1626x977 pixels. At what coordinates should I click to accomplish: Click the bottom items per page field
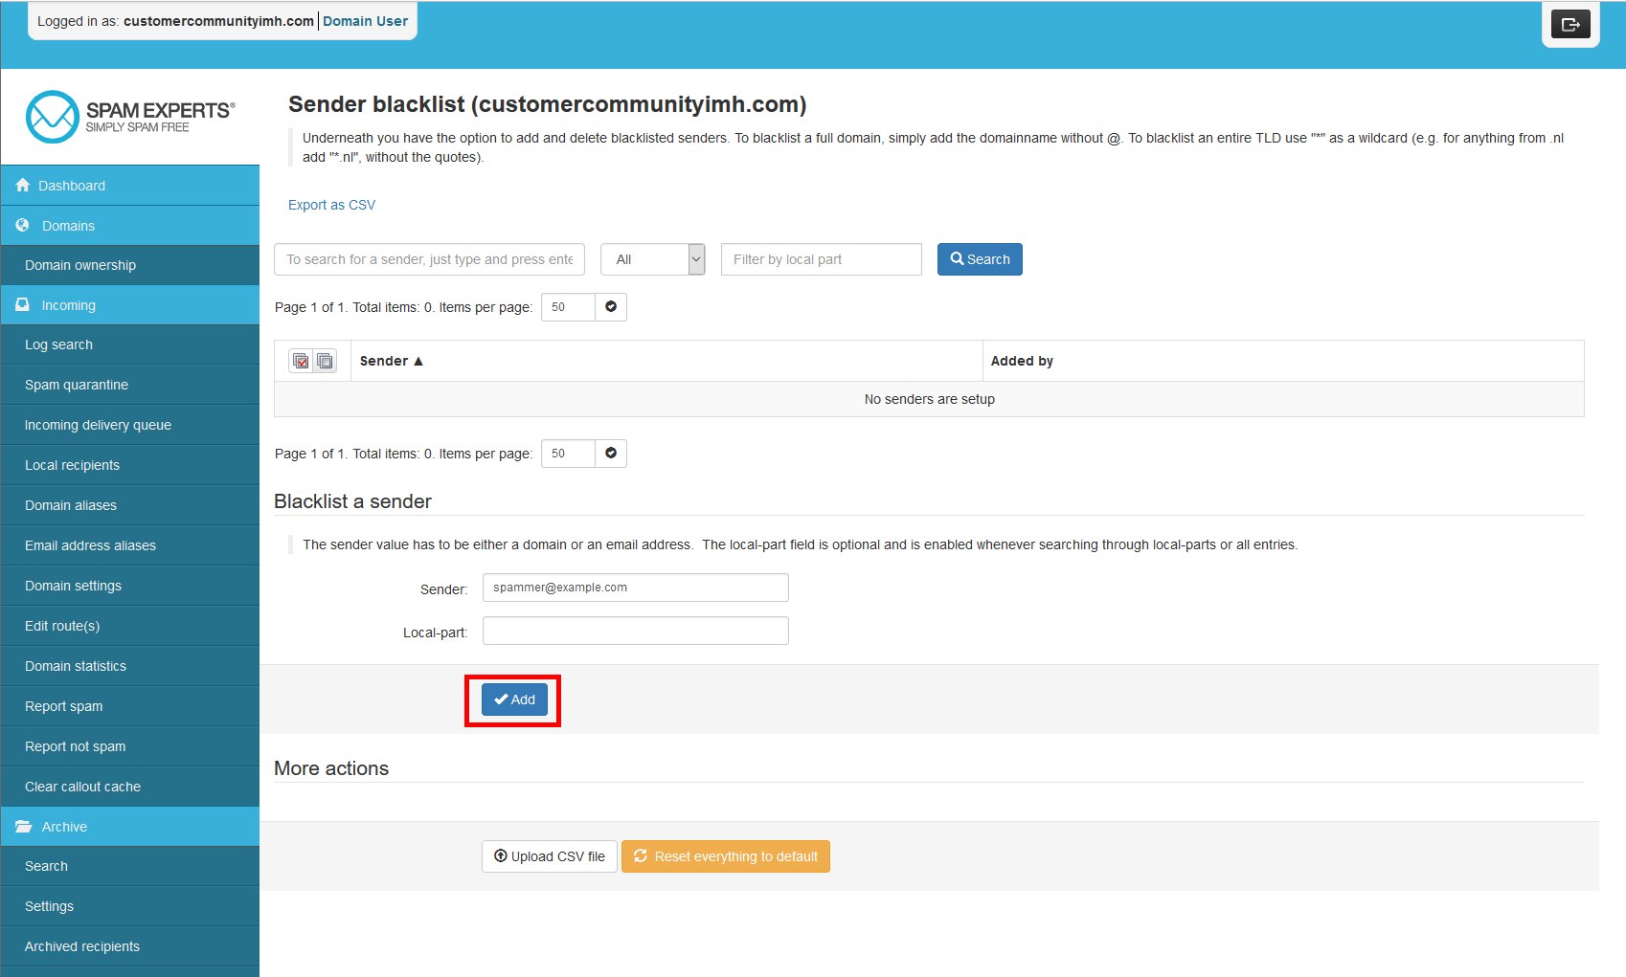pos(568,454)
